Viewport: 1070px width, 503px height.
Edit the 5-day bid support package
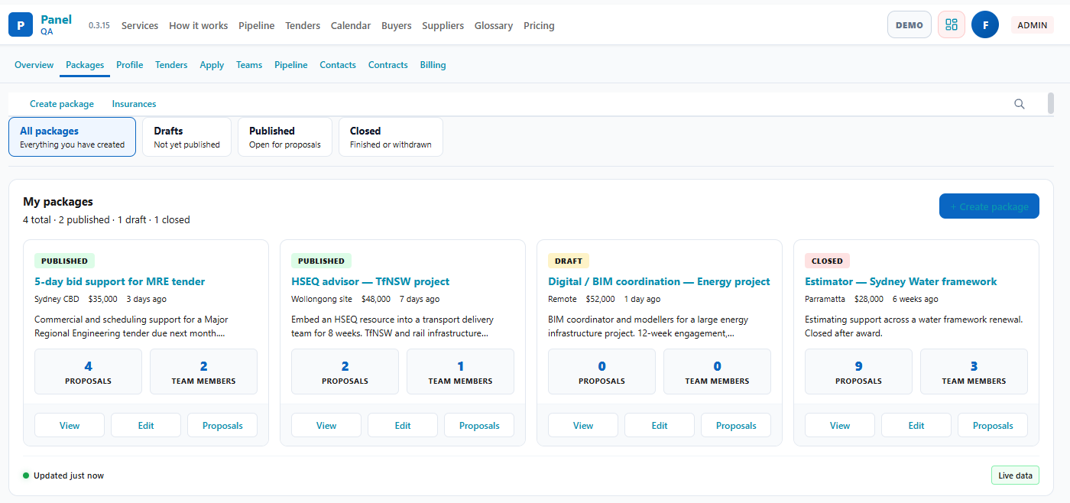pos(146,426)
